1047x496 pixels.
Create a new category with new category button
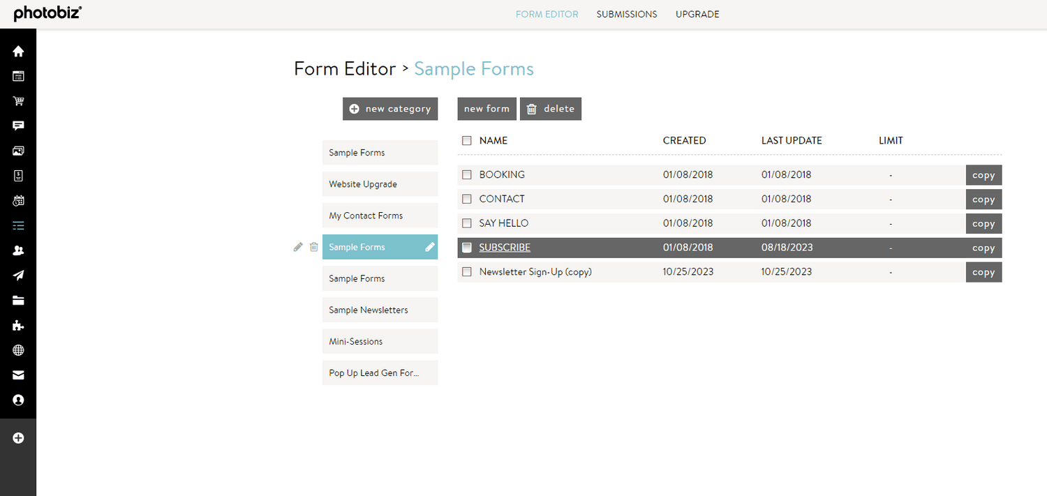390,109
